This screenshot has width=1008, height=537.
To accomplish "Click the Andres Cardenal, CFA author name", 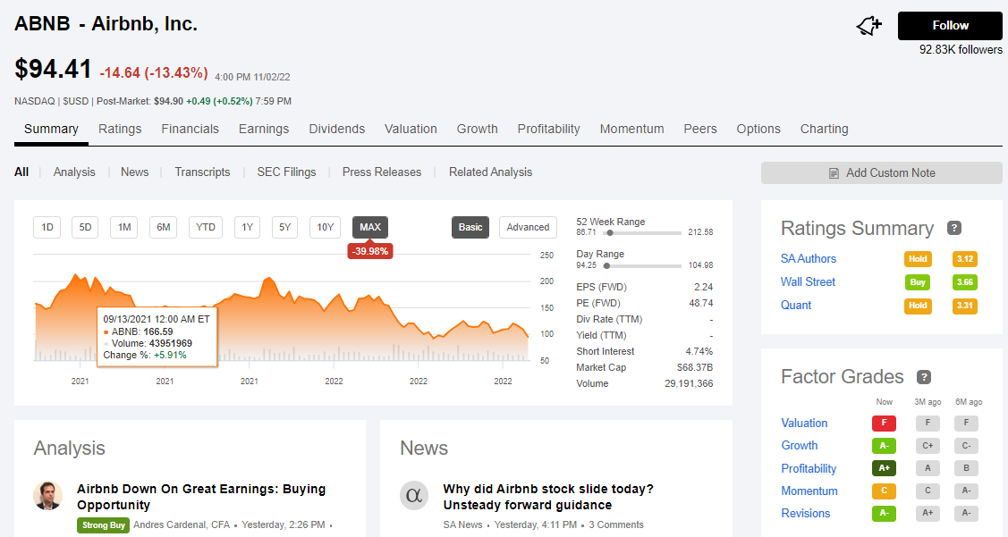I will pos(182,525).
